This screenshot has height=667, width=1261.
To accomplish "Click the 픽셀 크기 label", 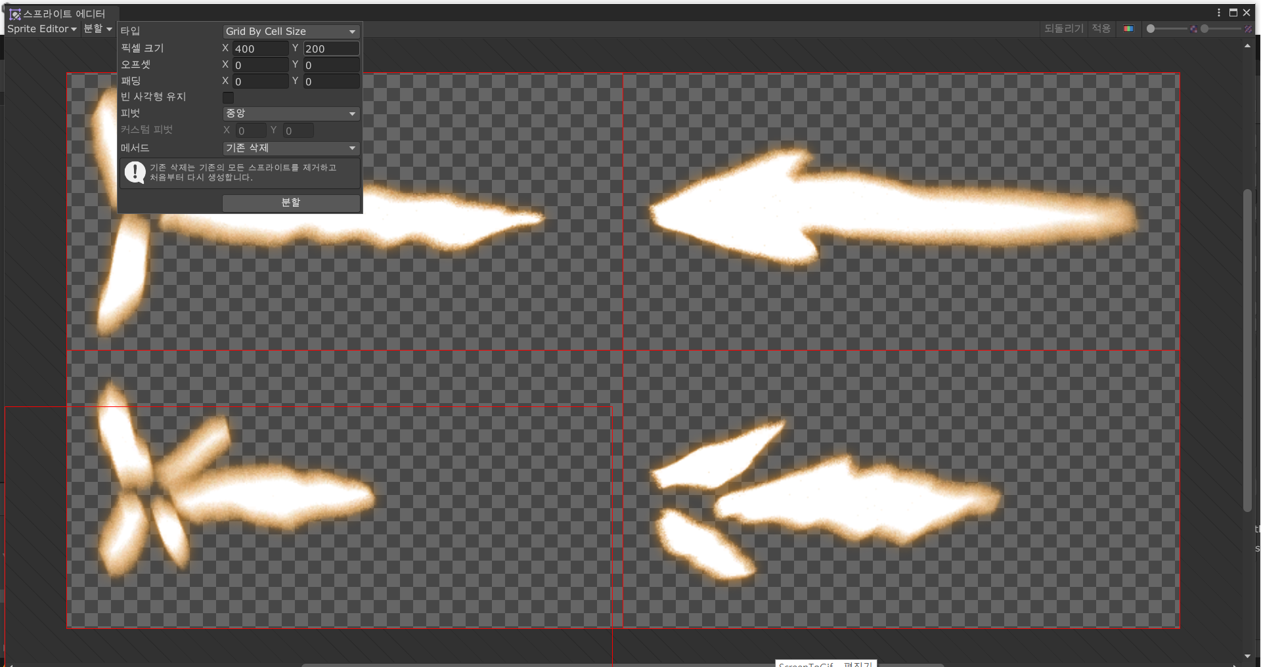I will (x=142, y=48).
